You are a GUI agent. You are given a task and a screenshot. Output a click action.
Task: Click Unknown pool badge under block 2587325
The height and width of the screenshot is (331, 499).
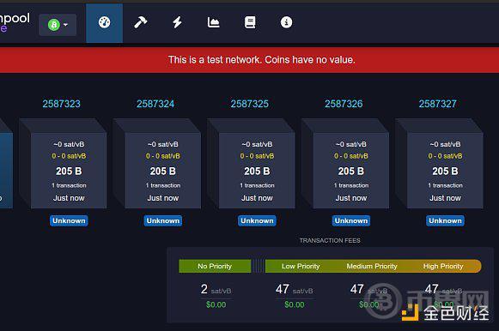pyautogui.click(x=257, y=220)
